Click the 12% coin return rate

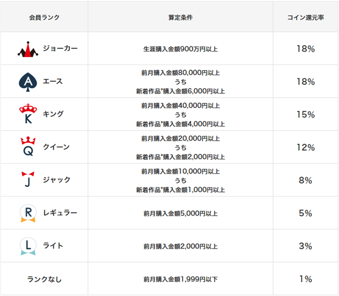305,147
